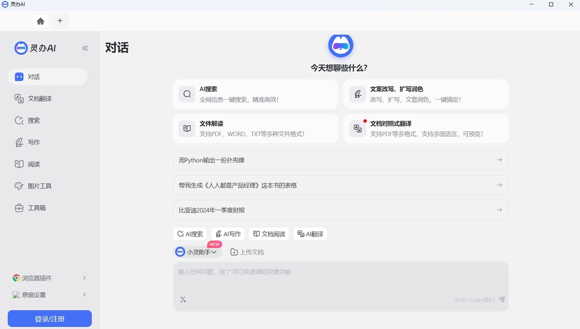Click the 灵办AI logo in sidebar
Viewport: 580px width, 329px height.
(x=35, y=48)
